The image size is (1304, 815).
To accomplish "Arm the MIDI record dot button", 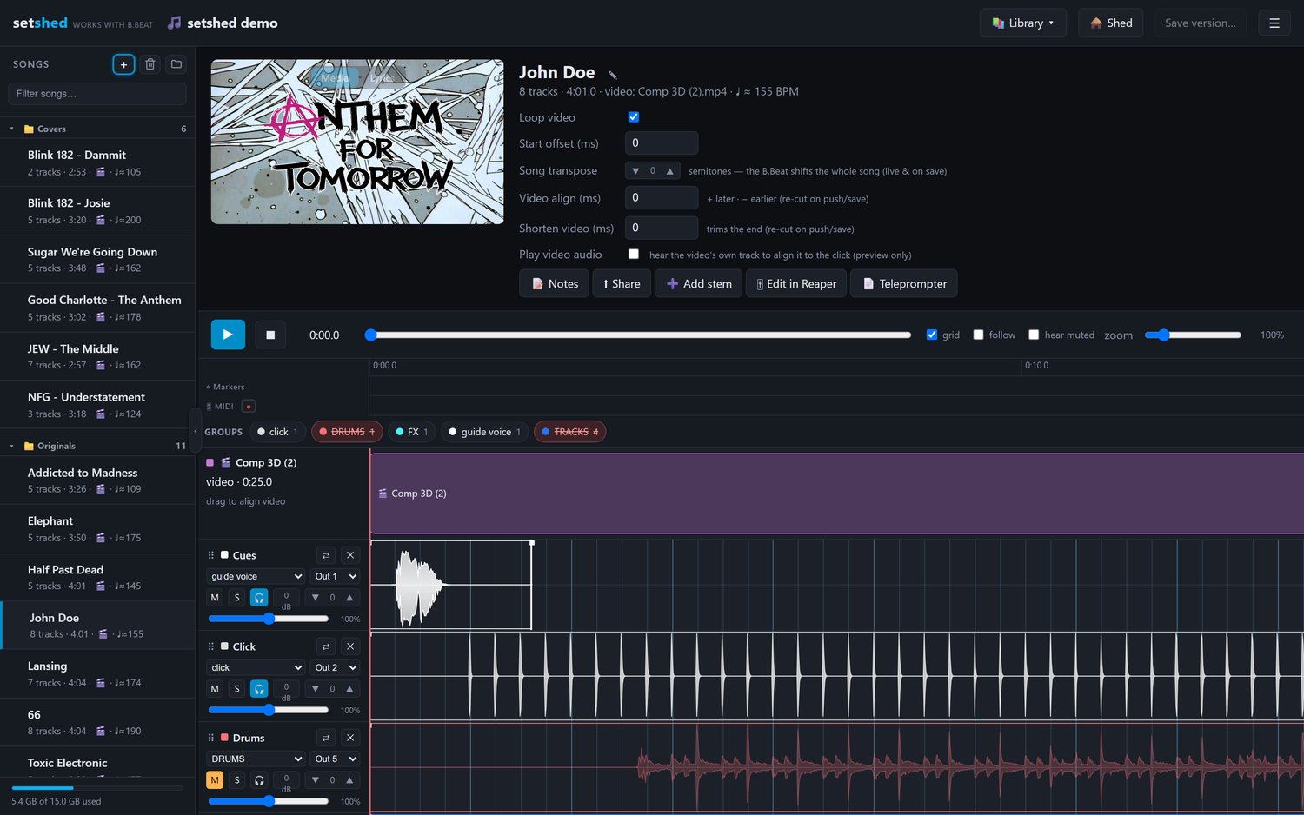I will tap(249, 406).
